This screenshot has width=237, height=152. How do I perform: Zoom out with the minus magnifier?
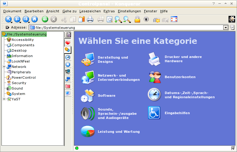pyautogui.click(x=127, y=20)
